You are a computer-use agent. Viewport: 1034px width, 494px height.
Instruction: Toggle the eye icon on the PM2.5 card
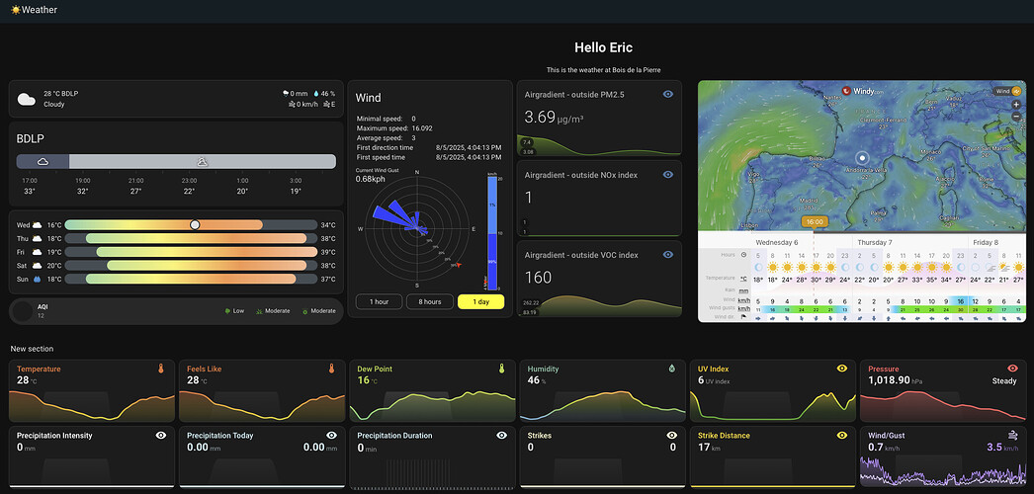668,94
